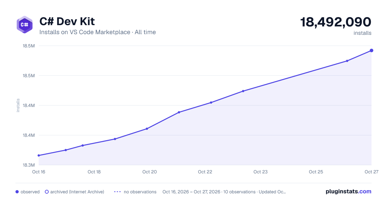Click the topmost '18.5M' y-axis label

(28, 46)
